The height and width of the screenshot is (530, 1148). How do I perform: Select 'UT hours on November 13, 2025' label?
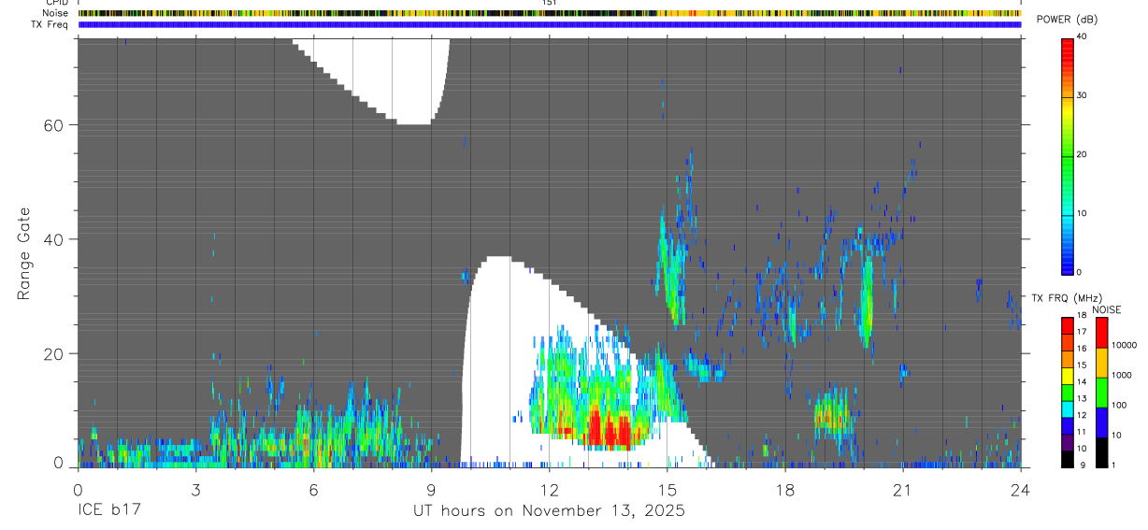[x=549, y=511]
